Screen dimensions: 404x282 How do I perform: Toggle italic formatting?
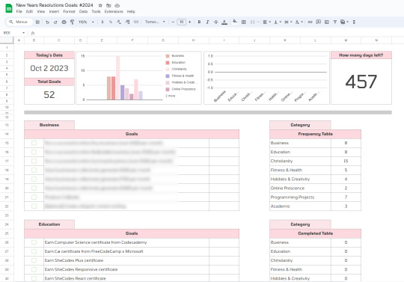click(207, 22)
